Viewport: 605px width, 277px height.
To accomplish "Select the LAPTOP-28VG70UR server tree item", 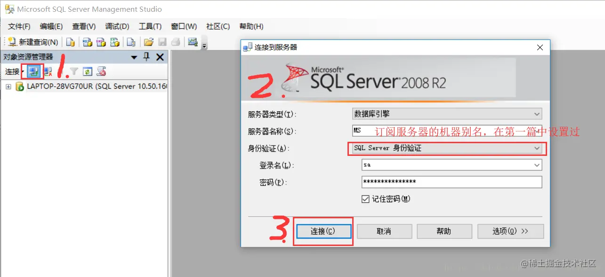I will point(97,86).
